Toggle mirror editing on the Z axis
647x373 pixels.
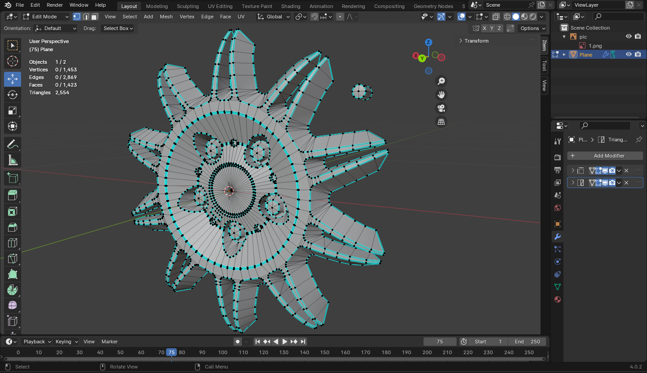(x=500, y=28)
